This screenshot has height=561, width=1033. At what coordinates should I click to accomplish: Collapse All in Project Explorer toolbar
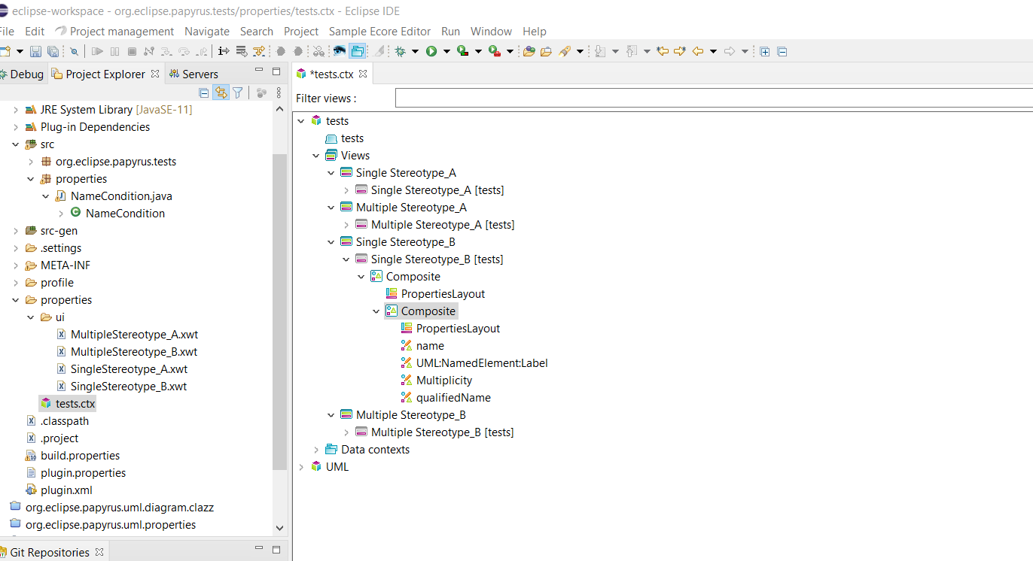tap(203, 92)
